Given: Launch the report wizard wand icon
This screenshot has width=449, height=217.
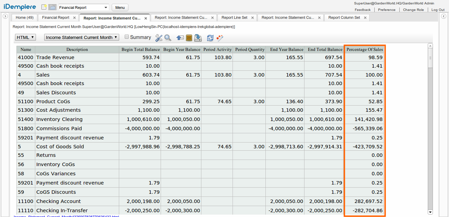Looking at the screenshot, I should pyautogui.click(x=219, y=38).
